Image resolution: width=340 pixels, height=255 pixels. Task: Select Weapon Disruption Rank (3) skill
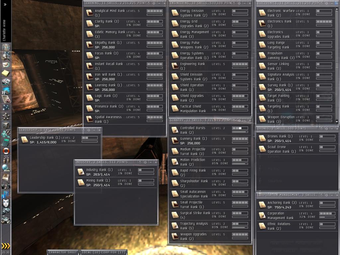pyautogui.click(x=296, y=119)
